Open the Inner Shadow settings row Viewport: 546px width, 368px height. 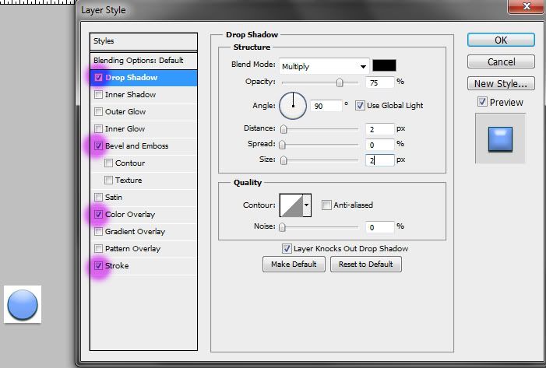point(143,95)
